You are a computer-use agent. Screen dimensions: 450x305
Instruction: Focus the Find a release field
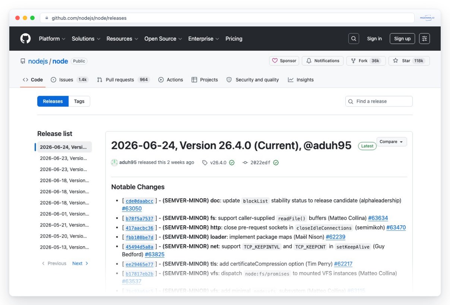click(379, 101)
